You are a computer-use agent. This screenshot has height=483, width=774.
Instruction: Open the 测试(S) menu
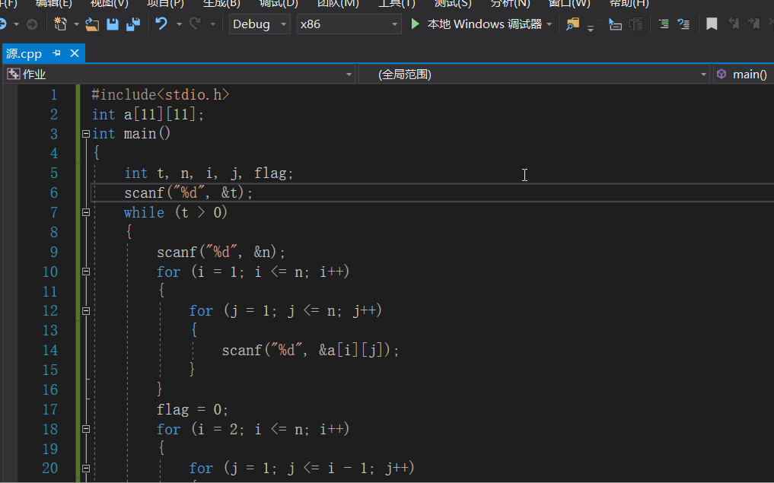click(x=453, y=4)
